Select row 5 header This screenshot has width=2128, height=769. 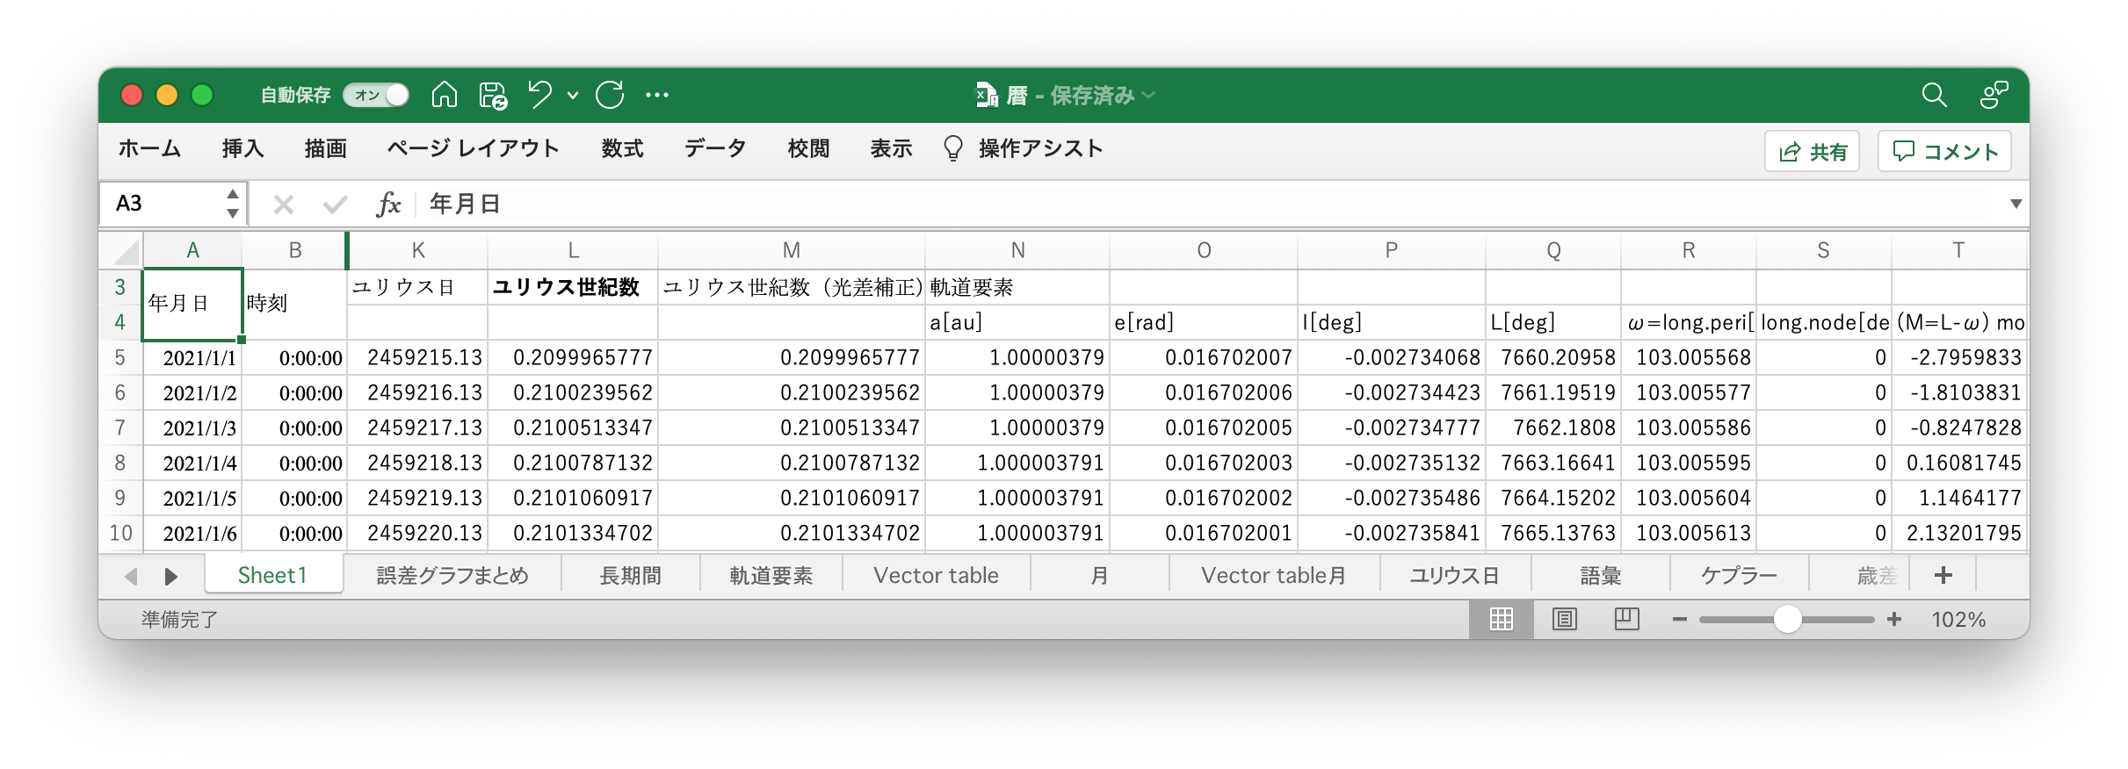tap(120, 357)
